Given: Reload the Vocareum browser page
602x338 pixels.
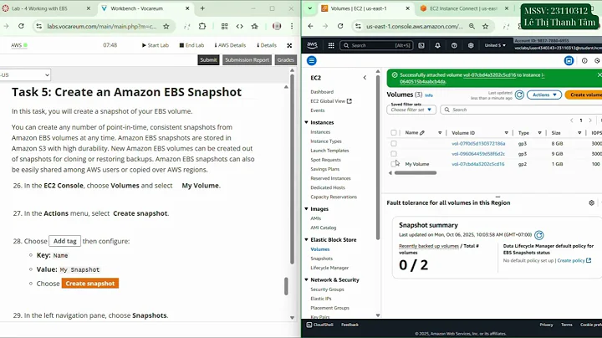Looking at the screenshot, I should (x=21, y=26).
